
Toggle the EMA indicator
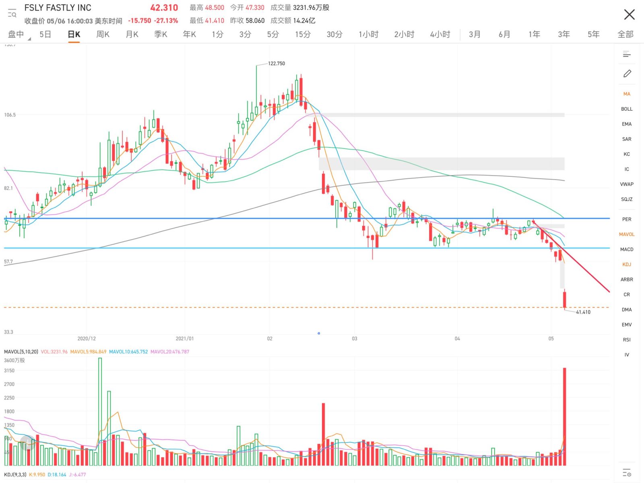(627, 124)
